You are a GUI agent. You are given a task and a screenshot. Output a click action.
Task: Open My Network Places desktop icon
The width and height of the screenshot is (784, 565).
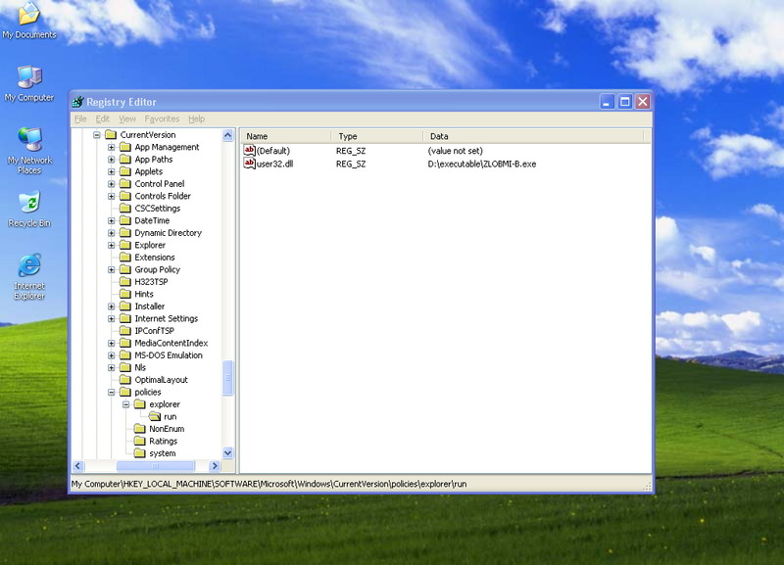(29, 139)
